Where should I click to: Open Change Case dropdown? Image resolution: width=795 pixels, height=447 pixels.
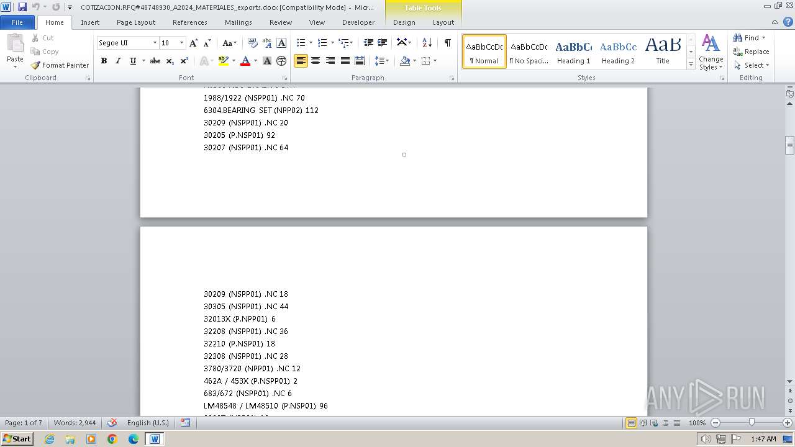pyautogui.click(x=229, y=43)
